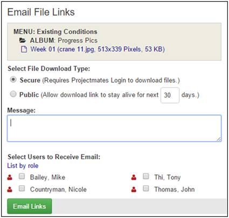Screen dimensions: 229x218
Task: Select the Public download type radio button
Action: tap(13, 94)
